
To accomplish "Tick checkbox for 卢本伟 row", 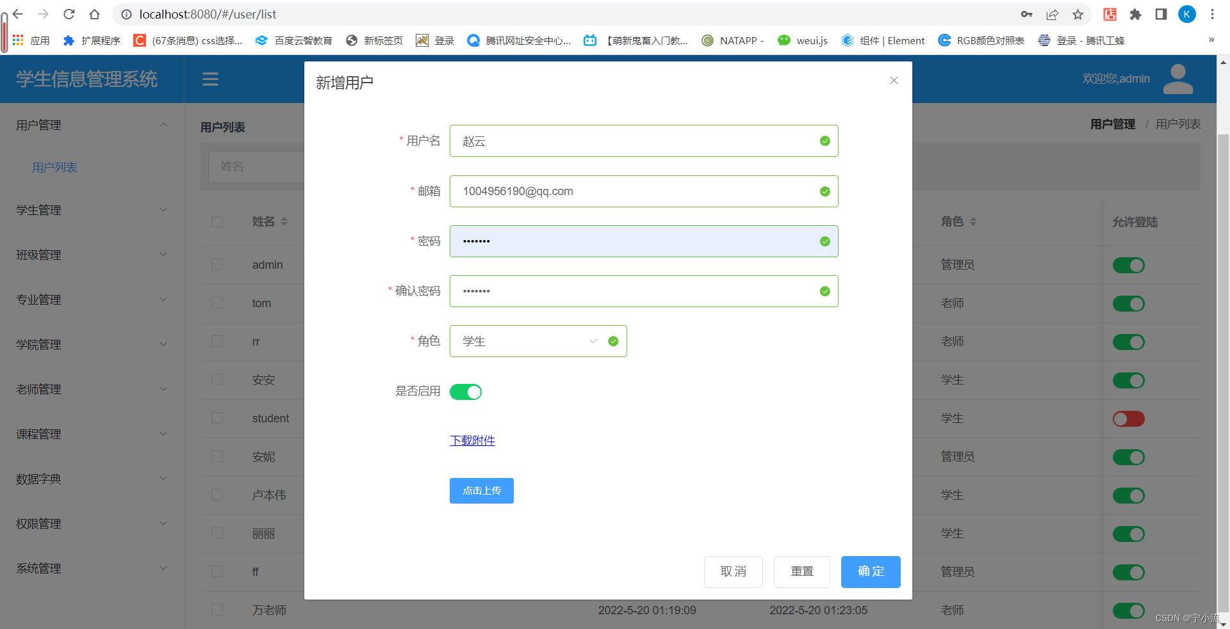I will click(217, 495).
